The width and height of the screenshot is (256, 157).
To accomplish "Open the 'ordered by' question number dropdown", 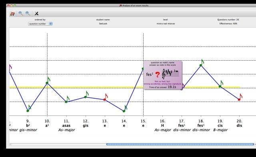I will click(x=40, y=24).
